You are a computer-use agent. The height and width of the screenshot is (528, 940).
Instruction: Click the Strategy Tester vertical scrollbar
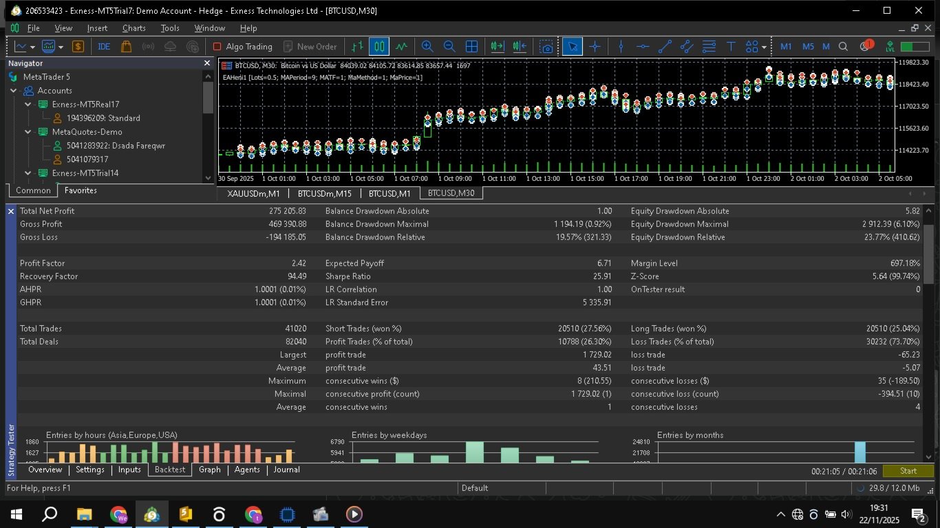point(929,333)
